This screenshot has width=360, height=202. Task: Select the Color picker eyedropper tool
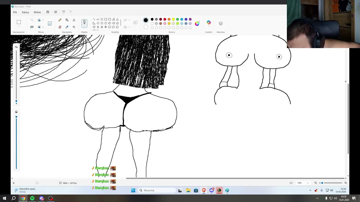[x=67, y=27]
